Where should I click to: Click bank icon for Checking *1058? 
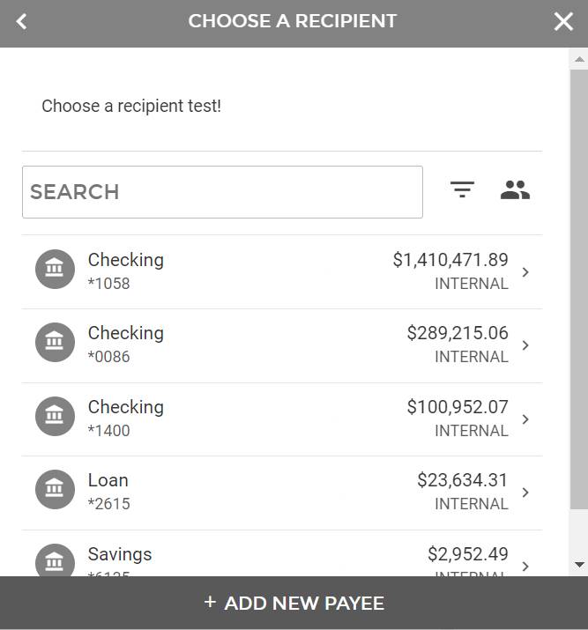[55, 269]
